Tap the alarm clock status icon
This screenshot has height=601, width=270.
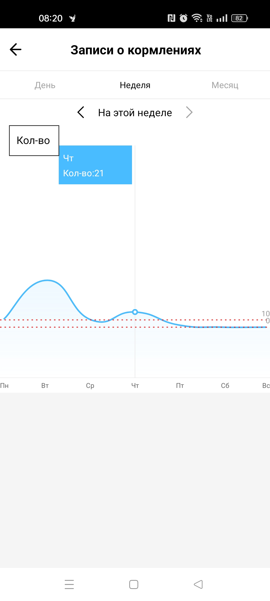(183, 18)
